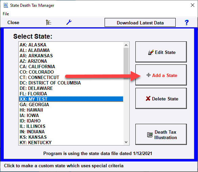Click the tree-list icon in toolbar
Screen dimensions: 198x172
(x=48, y=22)
